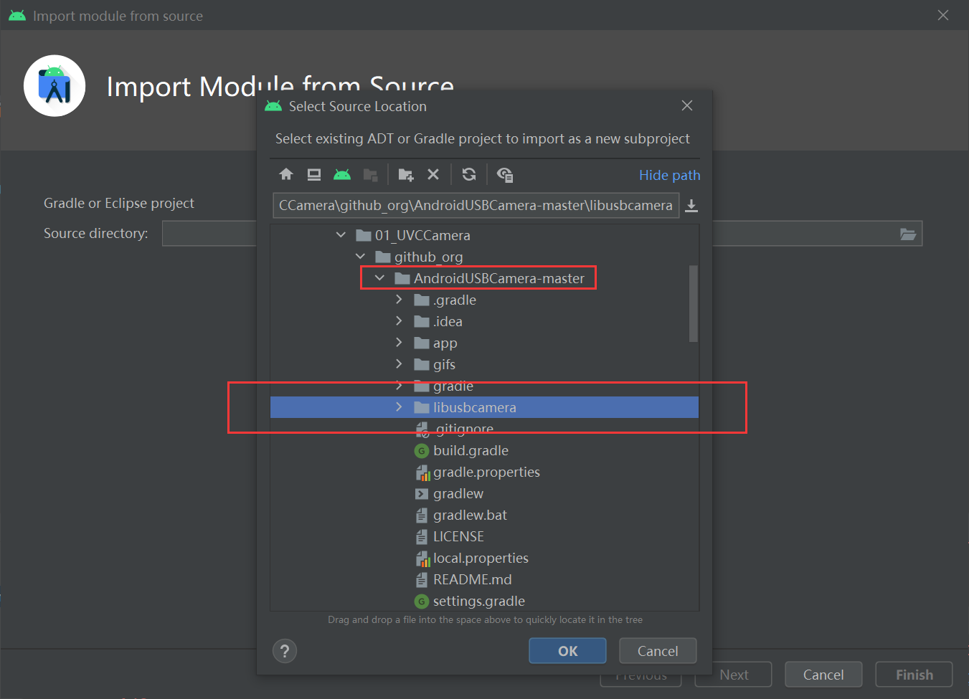Image resolution: width=969 pixels, height=699 pixels.
Task: Select the LICENSE file
Action: [484, 536]
